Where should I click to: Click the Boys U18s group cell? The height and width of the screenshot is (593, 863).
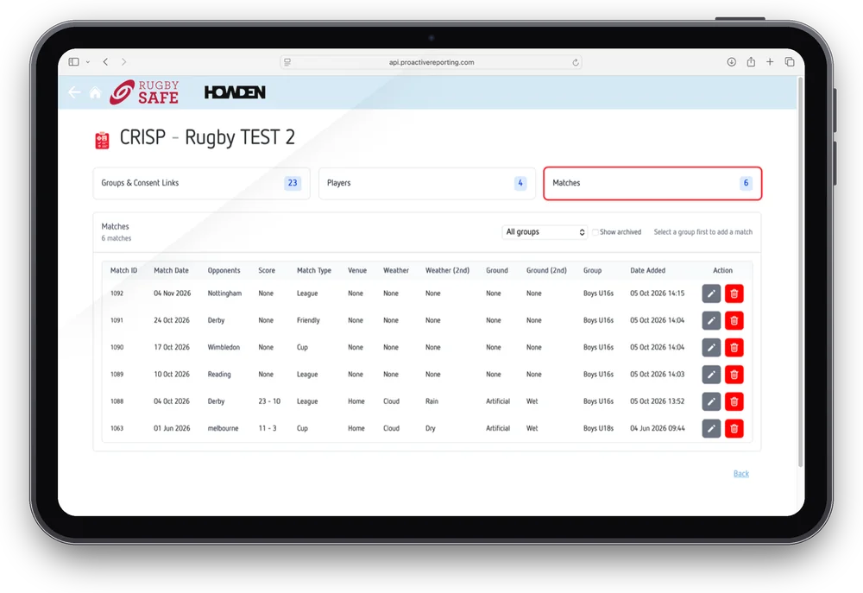coord(598,428)
